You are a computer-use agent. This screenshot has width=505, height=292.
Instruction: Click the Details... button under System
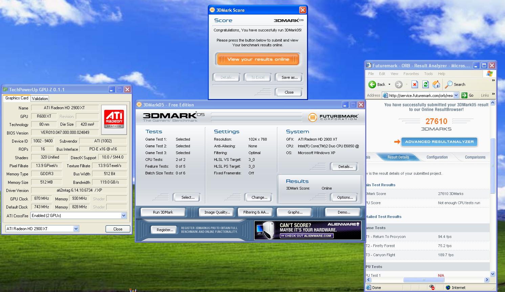(345, 167)
